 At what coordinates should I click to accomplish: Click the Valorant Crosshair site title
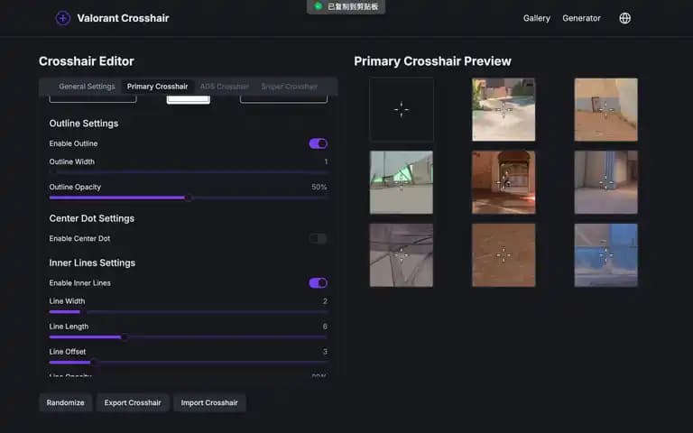click(123, 18)
